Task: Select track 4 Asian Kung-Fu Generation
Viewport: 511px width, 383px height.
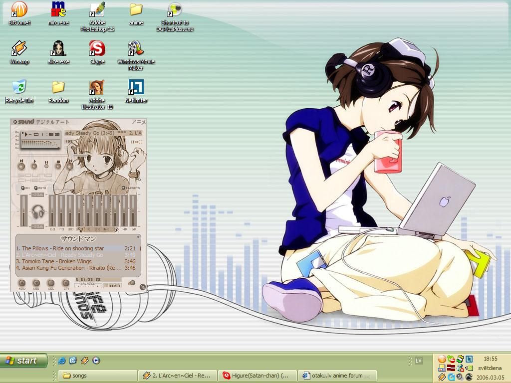Action: 76,268
